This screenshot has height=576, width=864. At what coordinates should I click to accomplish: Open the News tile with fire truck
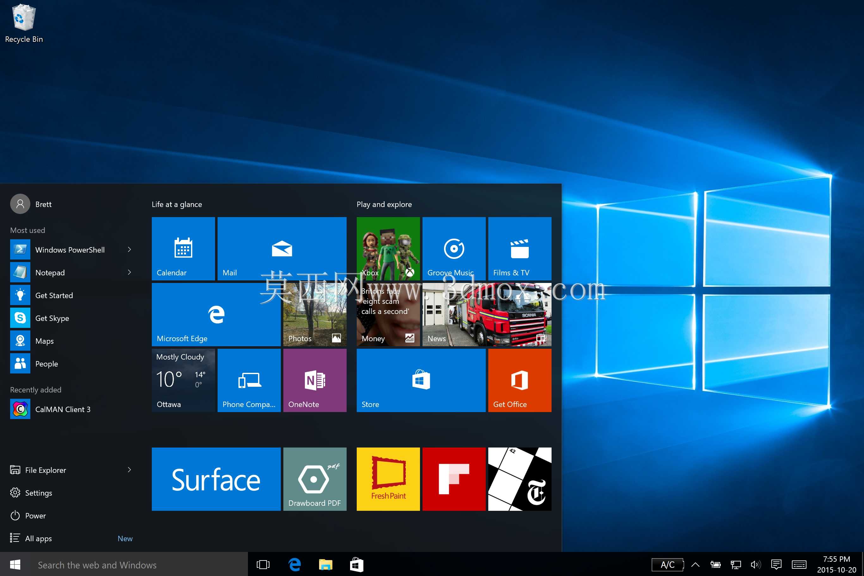(487, 315)
